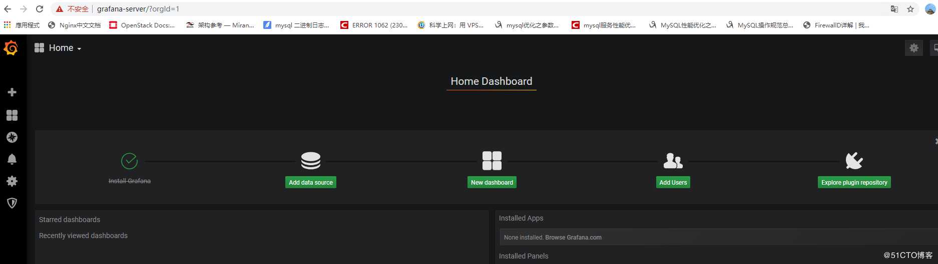This screenshot has width=938, height=264.
Task: Open the browser profile avatar
Action: click(x=930, y=9)
